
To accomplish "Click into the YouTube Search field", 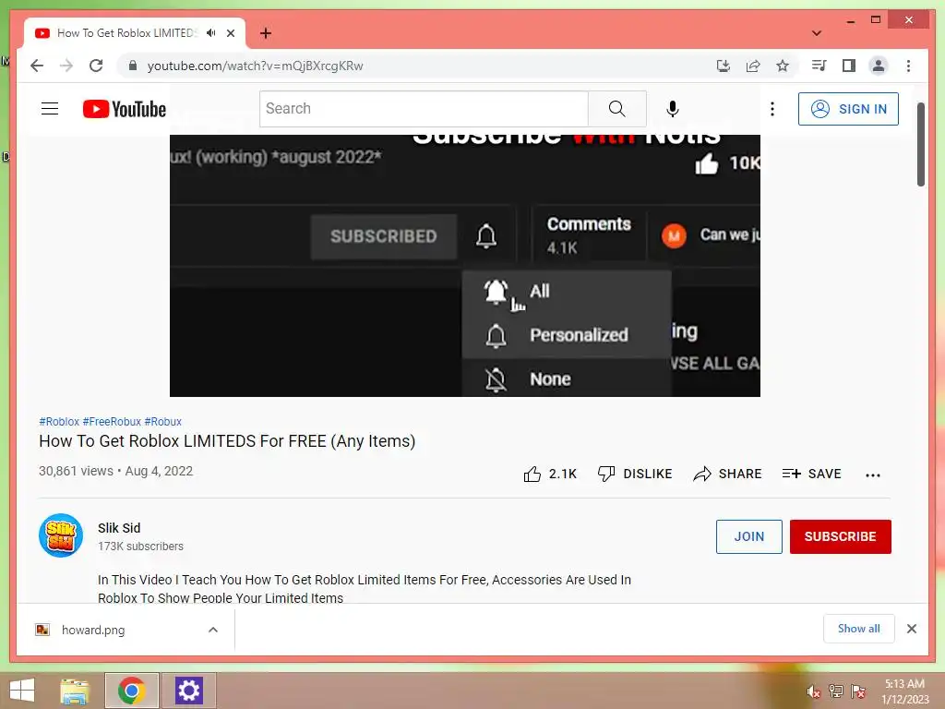I will tap(424, 109).
